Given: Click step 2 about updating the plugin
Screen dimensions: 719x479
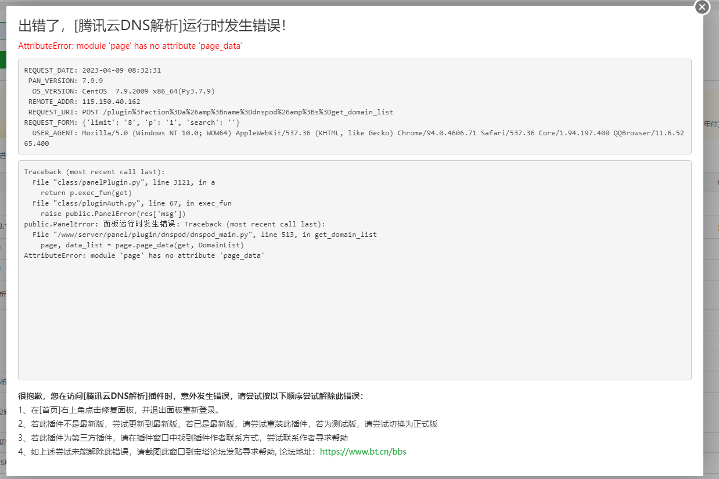Looking at the screenshot, I should point(228,424).
